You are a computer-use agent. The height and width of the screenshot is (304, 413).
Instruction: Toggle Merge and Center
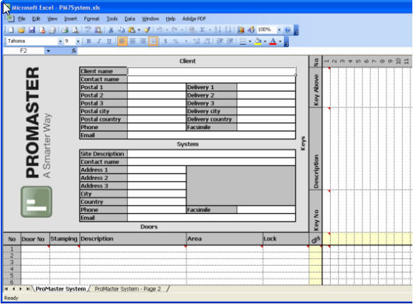(x=153, y=41)
